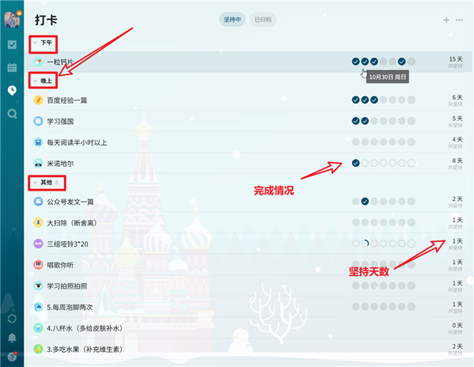Open the help question mark icon
The height and width of the screenshot is (367, 474).
click(12, 357)
